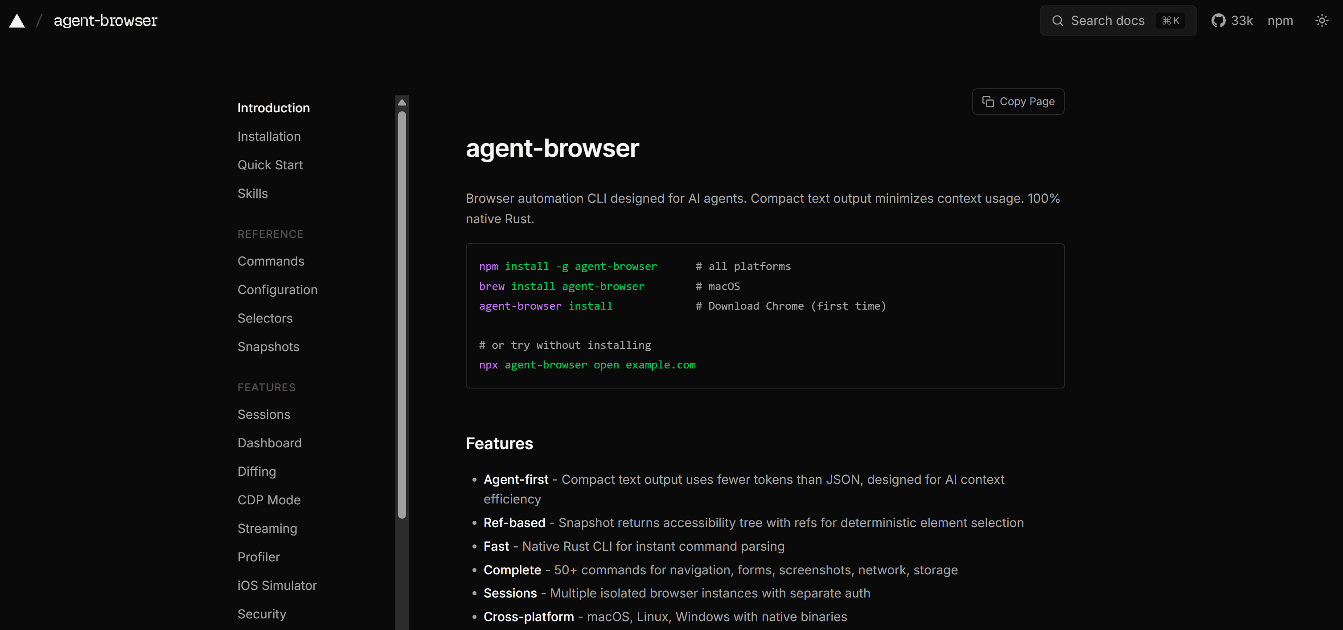Open the Skills page
The image size is (1343, 630).
252,193
